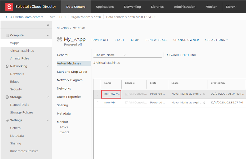Click the Find by search input field
This screenshot has height=159, width=246.
[x=144, y=55]
